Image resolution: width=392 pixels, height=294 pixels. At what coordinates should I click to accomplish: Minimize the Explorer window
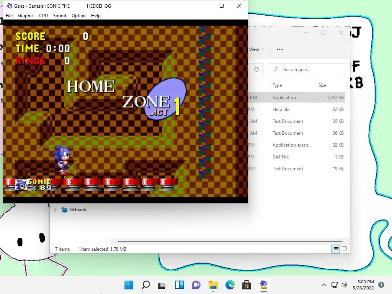[306, 33]
